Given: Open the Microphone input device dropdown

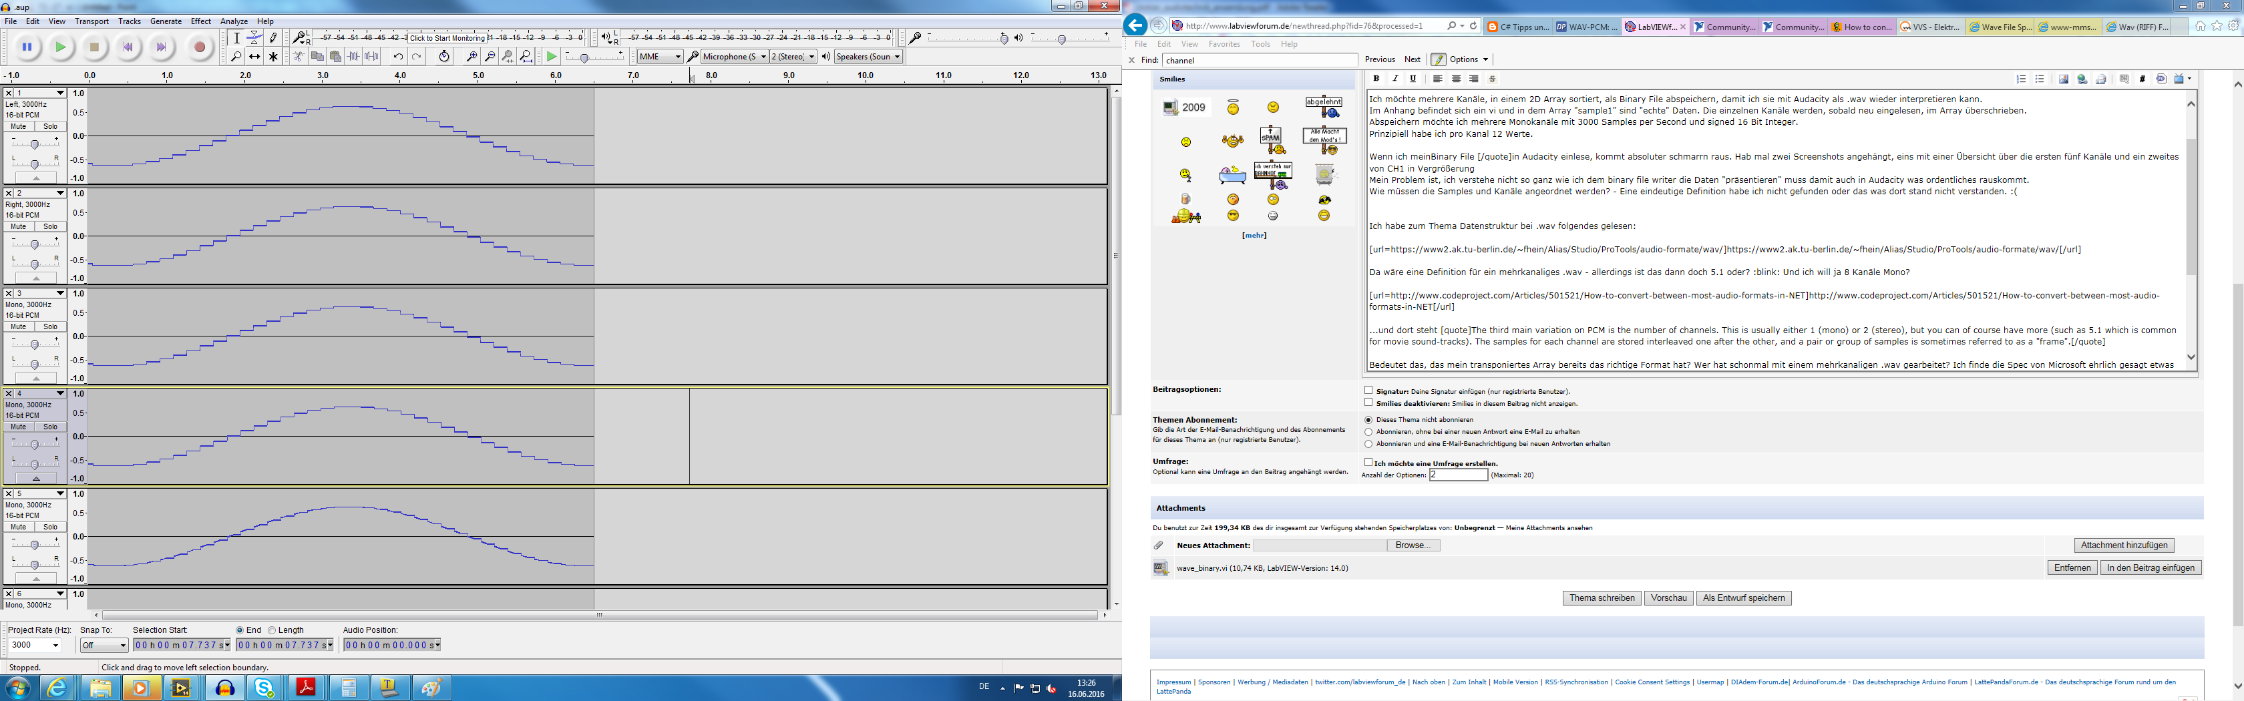Looking at the screenshot, I should 735,57.
